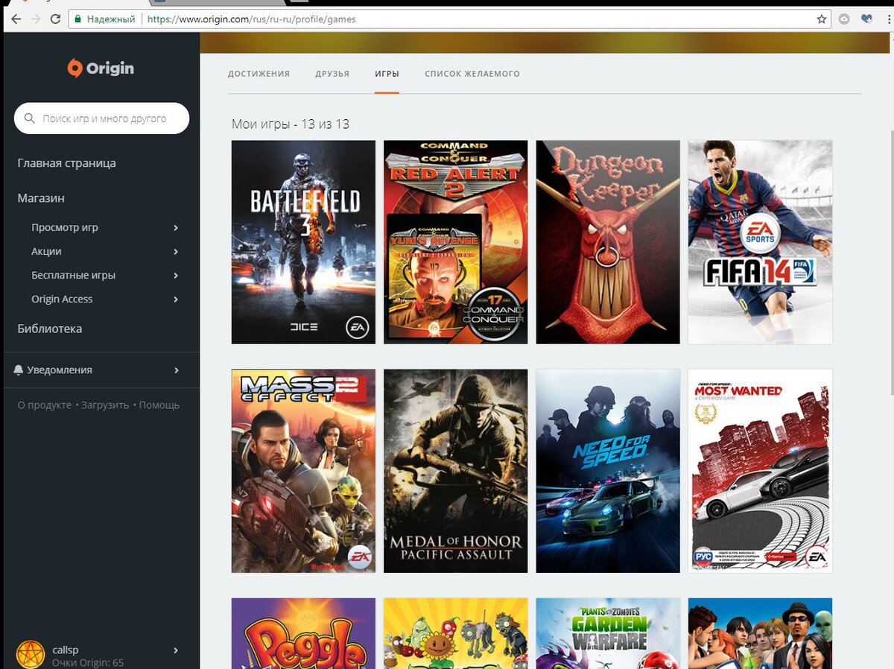Expand the Уведомления panel arrow
This screenshot has height=669, width=894.
[176, 370]
